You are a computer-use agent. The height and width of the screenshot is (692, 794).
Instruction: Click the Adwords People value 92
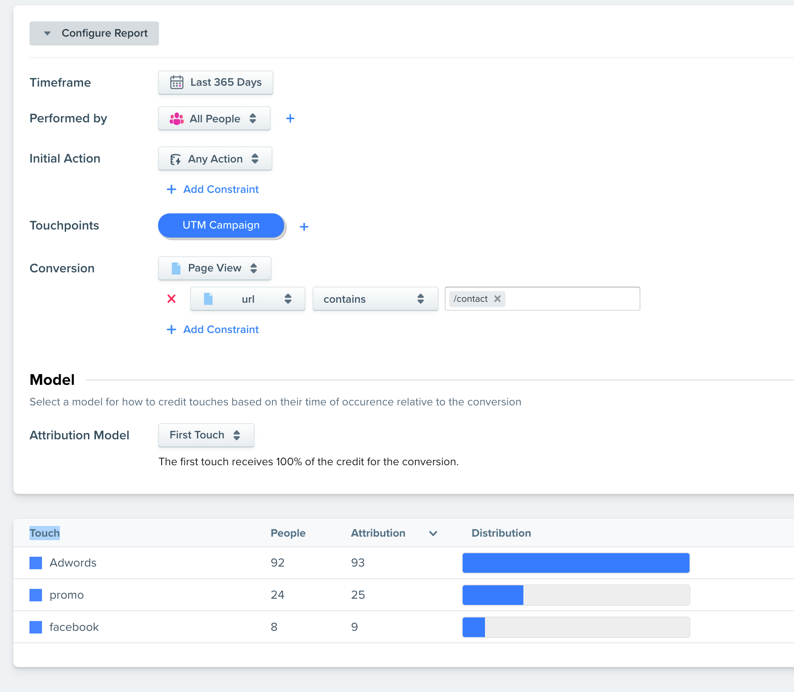pyautogui.click(x=278, y=563)
